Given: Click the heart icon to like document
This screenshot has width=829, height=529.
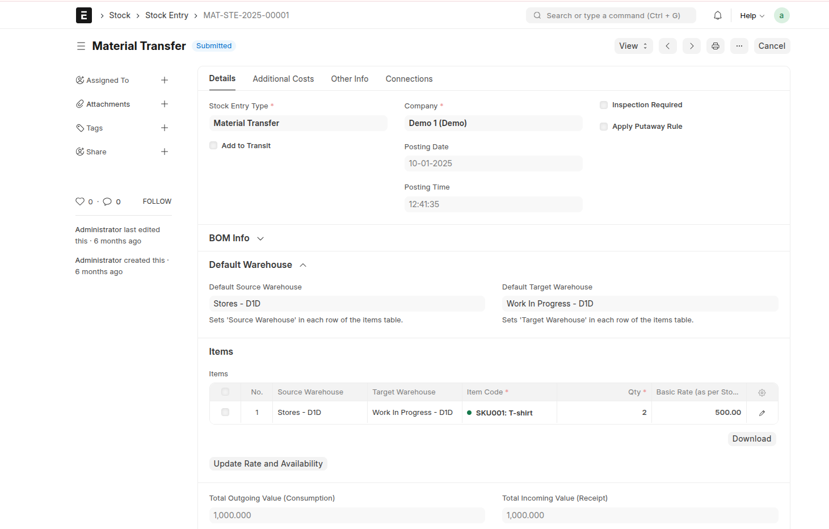Looking at the screenshot, I should click(80, 201).
